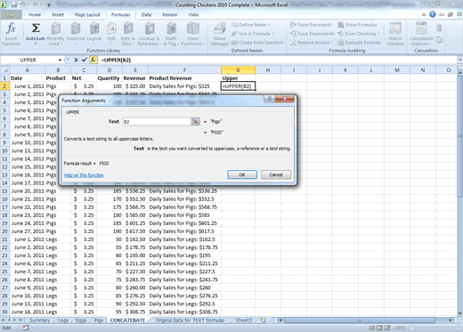463x332 pixels.
Task: Expand the Define Name dropdown
Action: pyautogui.click(x=269, y=25)
